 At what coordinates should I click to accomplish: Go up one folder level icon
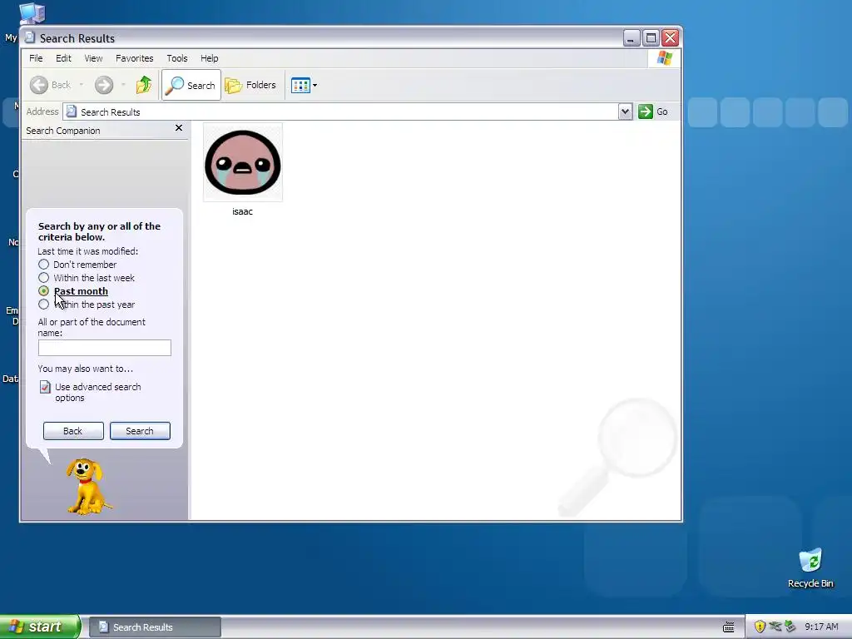144,85
